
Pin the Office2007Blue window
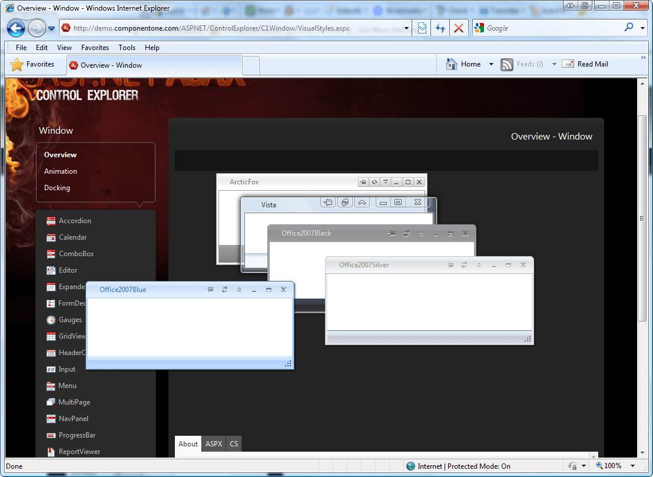coord(210,290)
